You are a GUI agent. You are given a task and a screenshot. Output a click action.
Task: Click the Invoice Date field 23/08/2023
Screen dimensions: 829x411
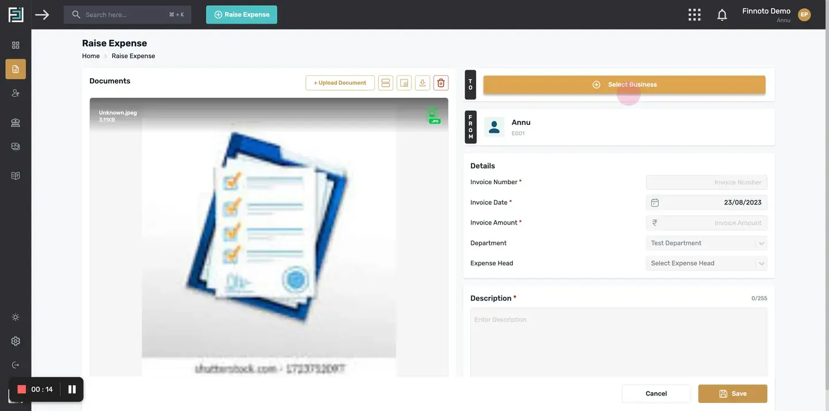pos(707,203)
